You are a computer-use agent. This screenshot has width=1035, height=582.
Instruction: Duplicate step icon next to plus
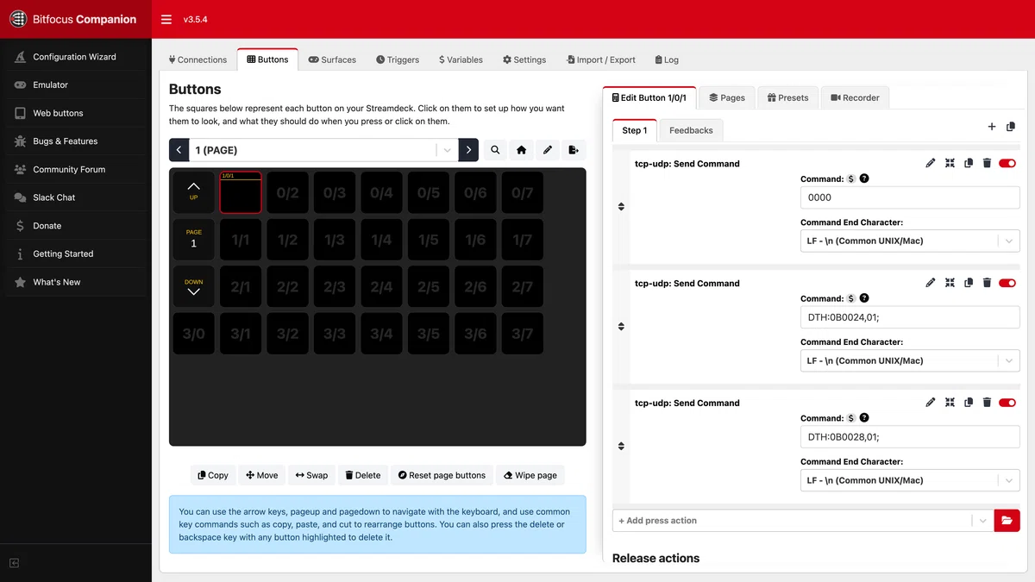[x=1011, y=127]
